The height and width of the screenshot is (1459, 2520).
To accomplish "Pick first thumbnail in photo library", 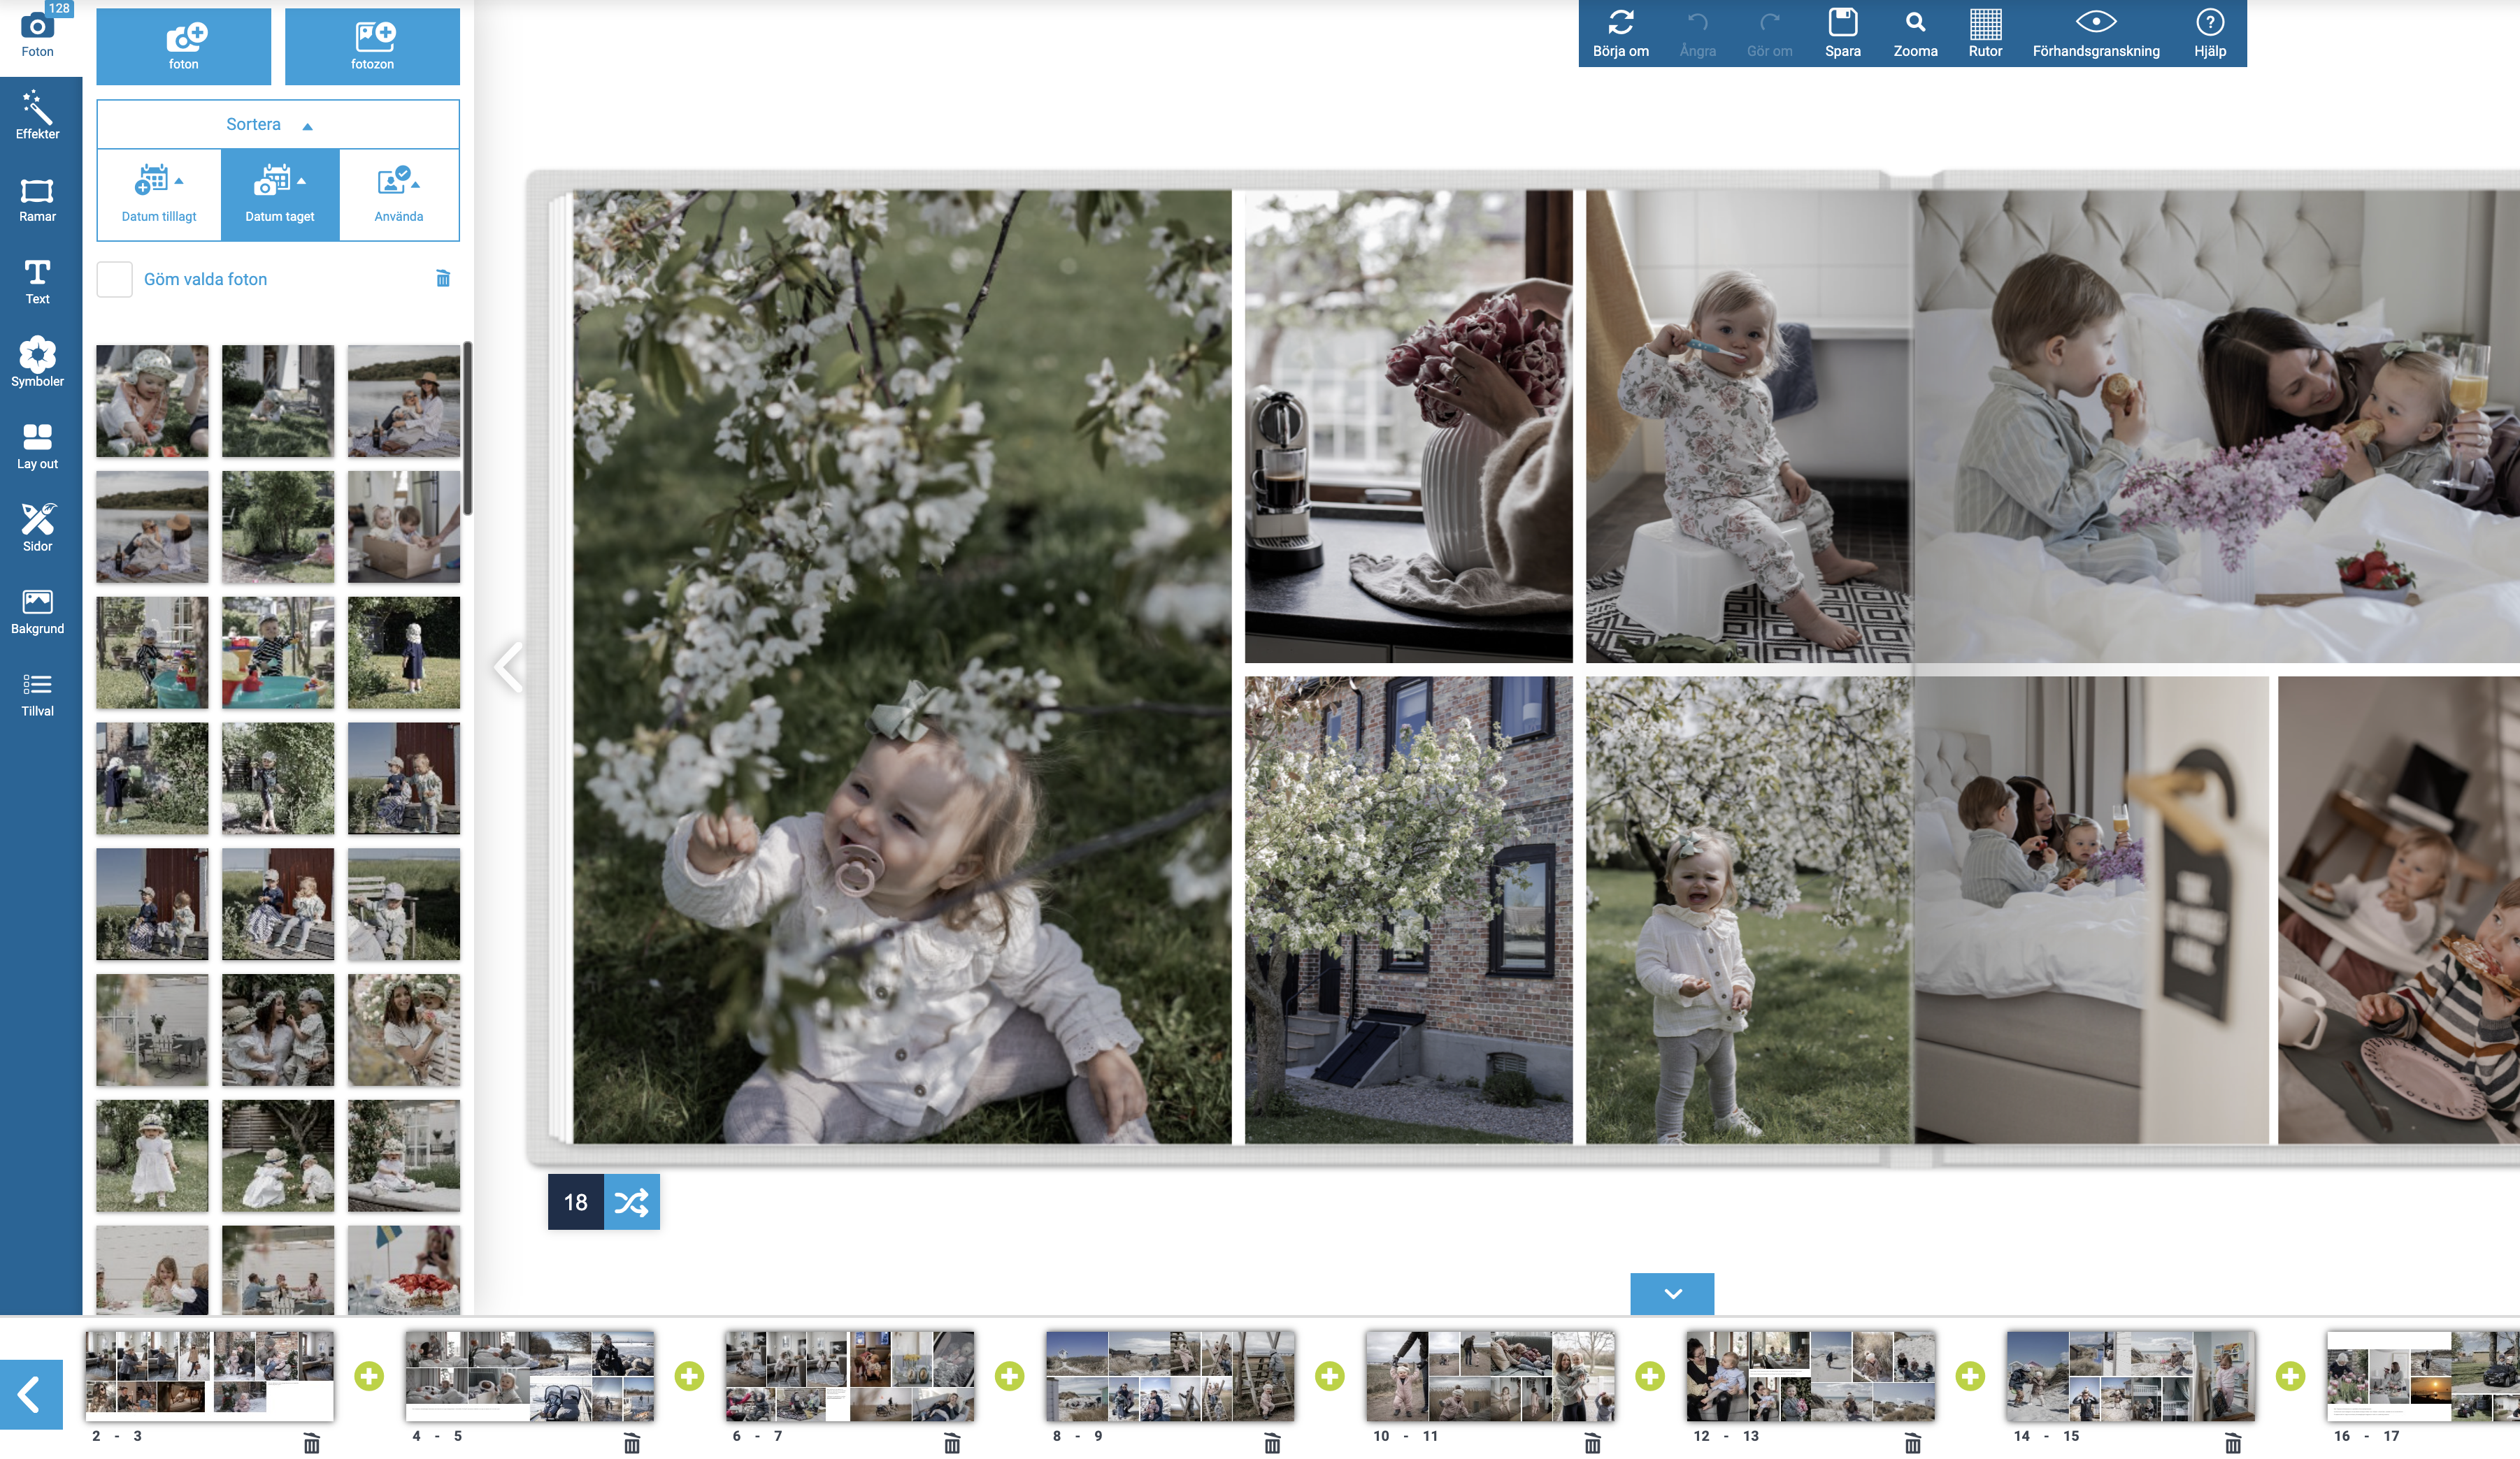I will [152, 400].
